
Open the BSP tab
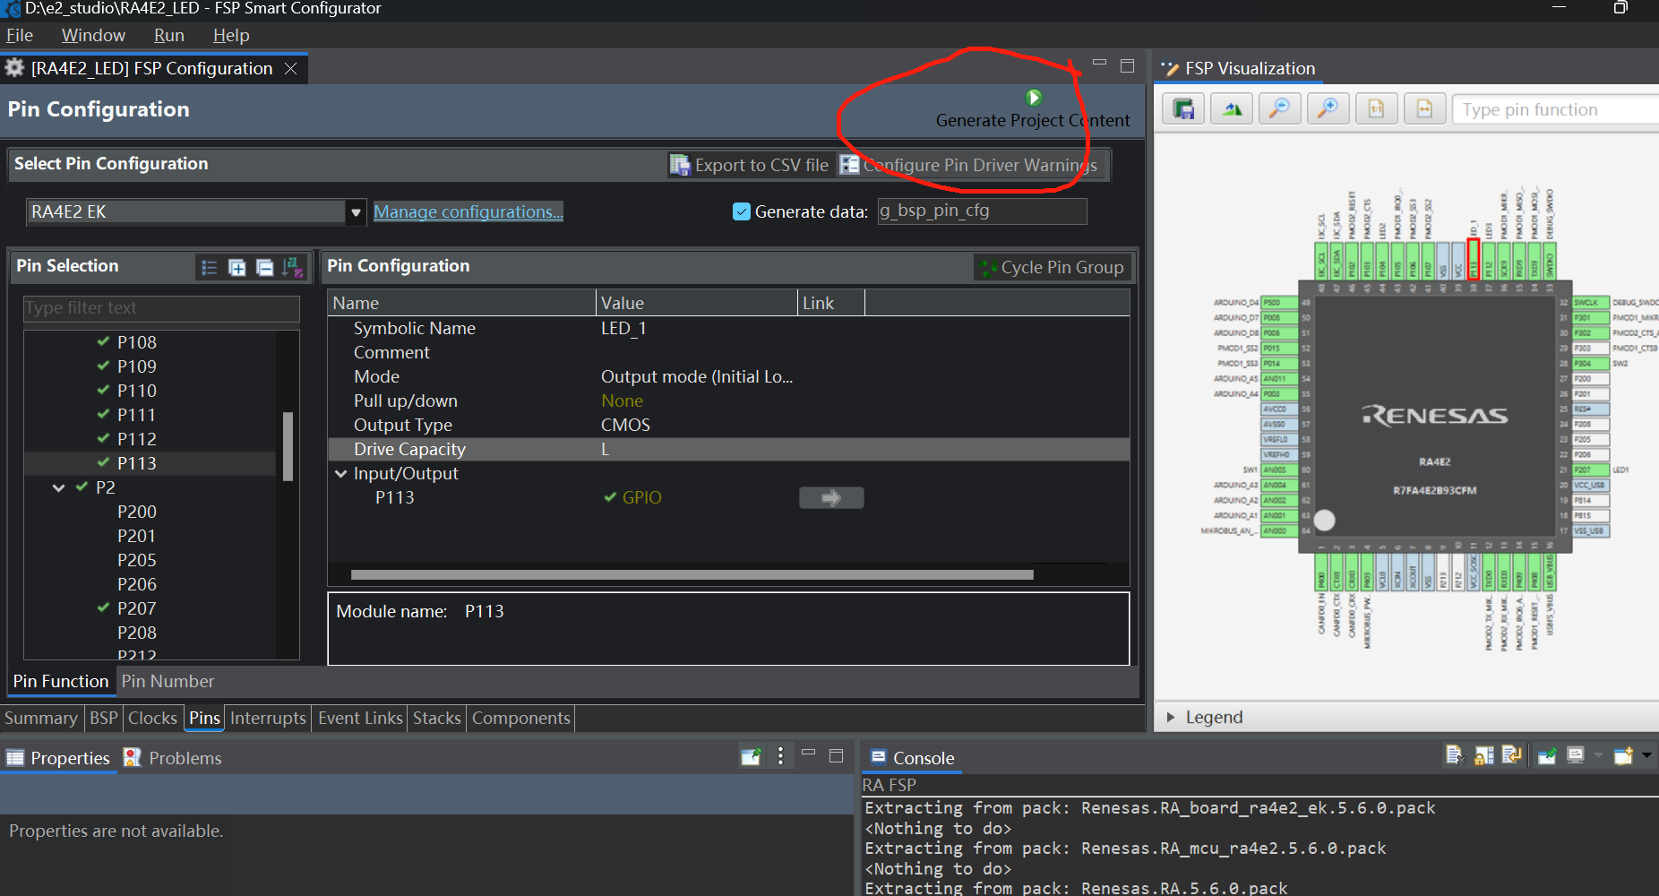point(104,719)
